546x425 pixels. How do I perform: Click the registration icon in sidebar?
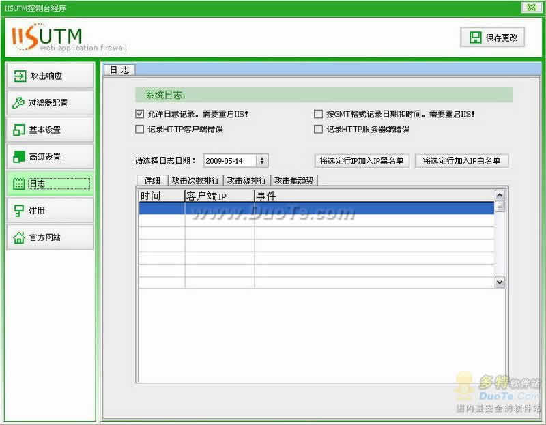coord(18,210)
